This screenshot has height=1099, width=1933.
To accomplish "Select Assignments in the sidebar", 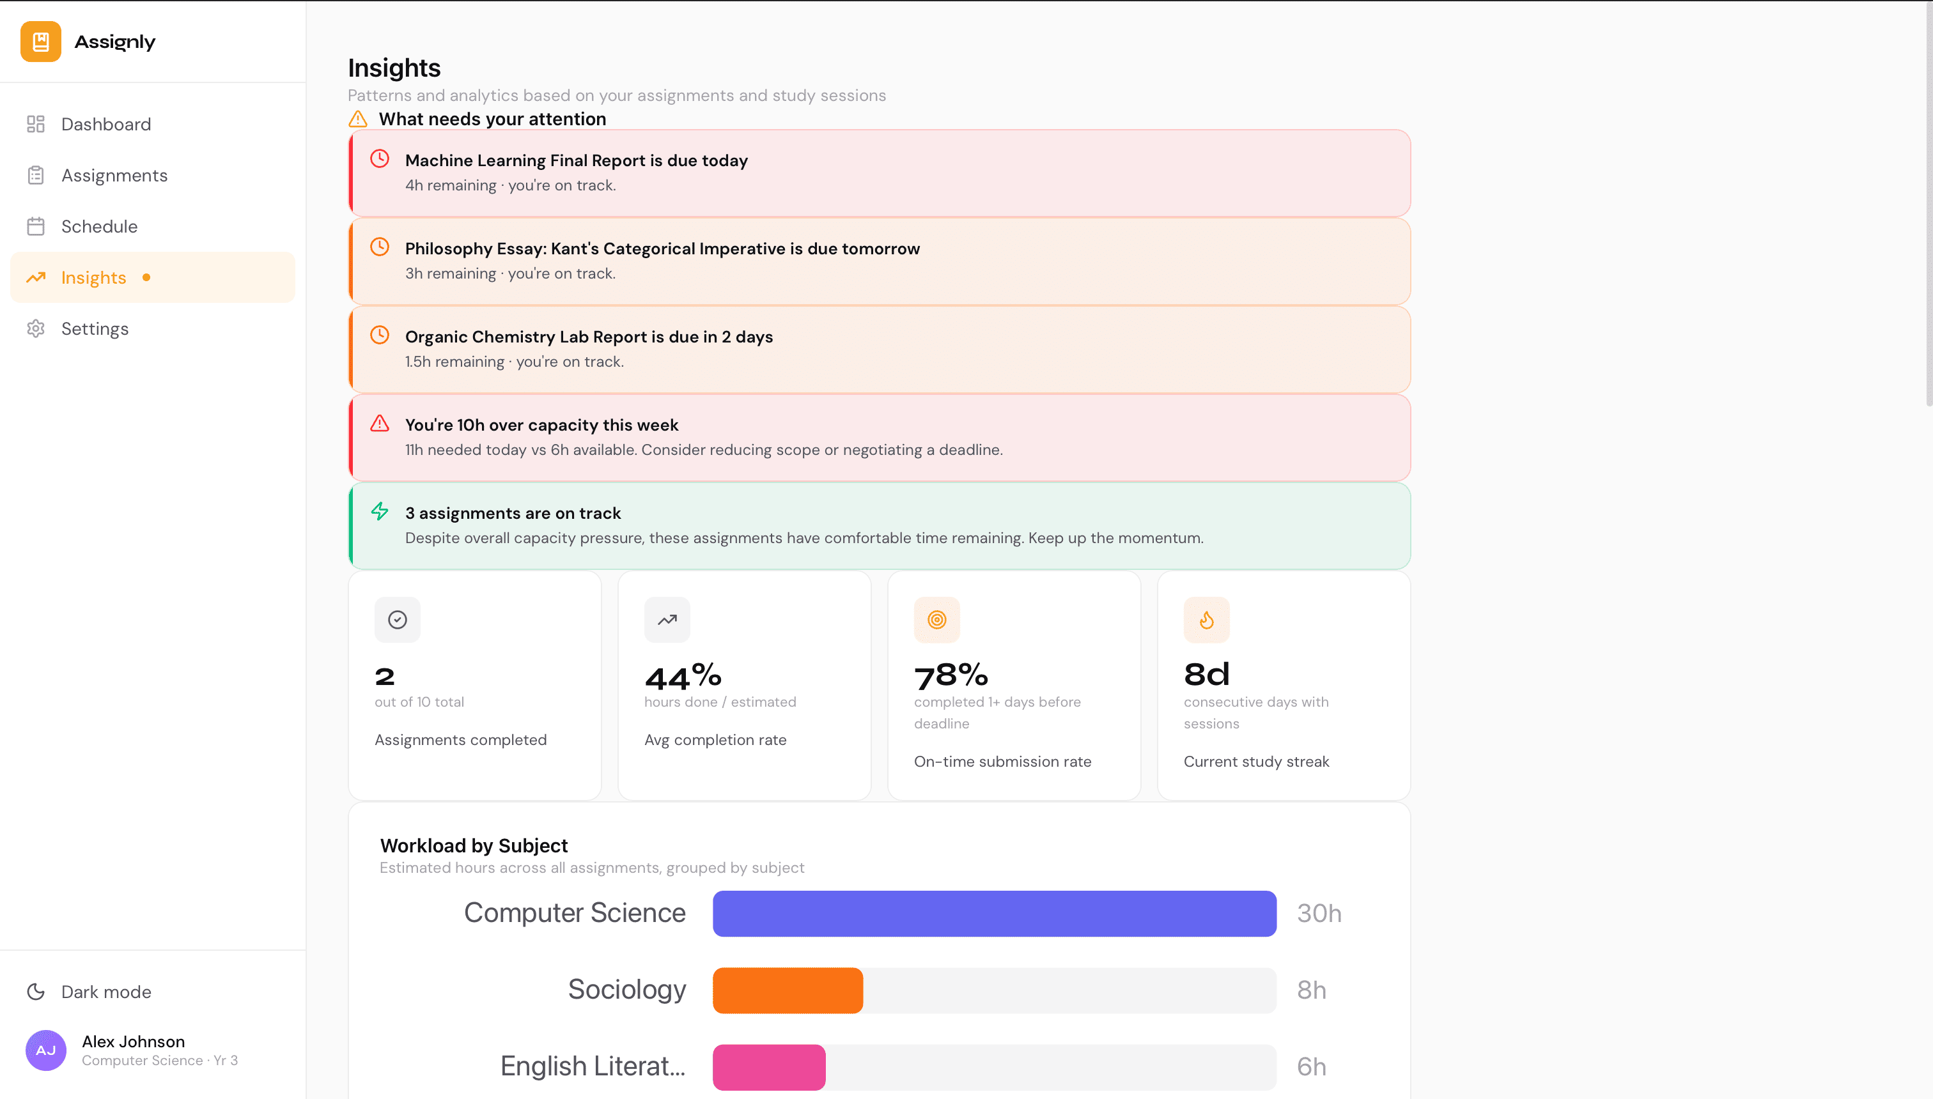I will [x=115, y=174].
